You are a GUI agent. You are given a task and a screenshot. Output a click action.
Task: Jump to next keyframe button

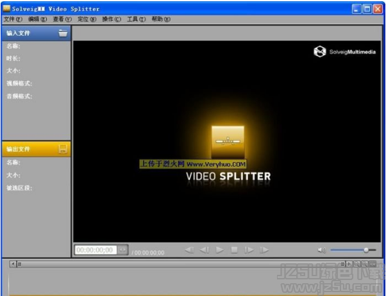pos(264,251)
